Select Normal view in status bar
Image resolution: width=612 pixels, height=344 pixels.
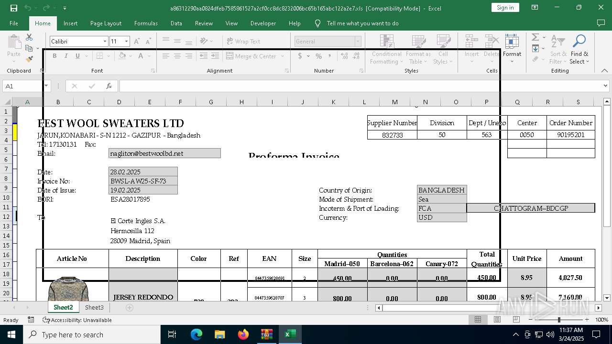[x=478, y=320]
